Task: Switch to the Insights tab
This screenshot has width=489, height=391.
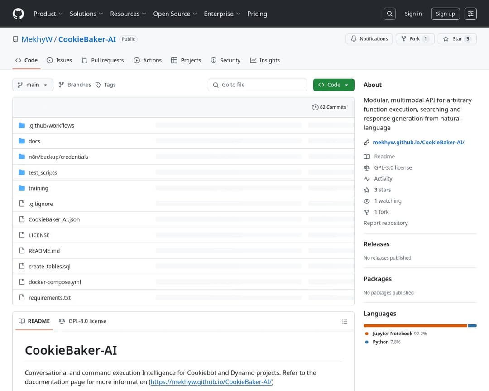Action: pos(265,60)
